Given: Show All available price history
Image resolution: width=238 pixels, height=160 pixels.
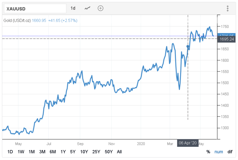Looking at the screenshot, I should pyautogui.click(x=119, y=152).
